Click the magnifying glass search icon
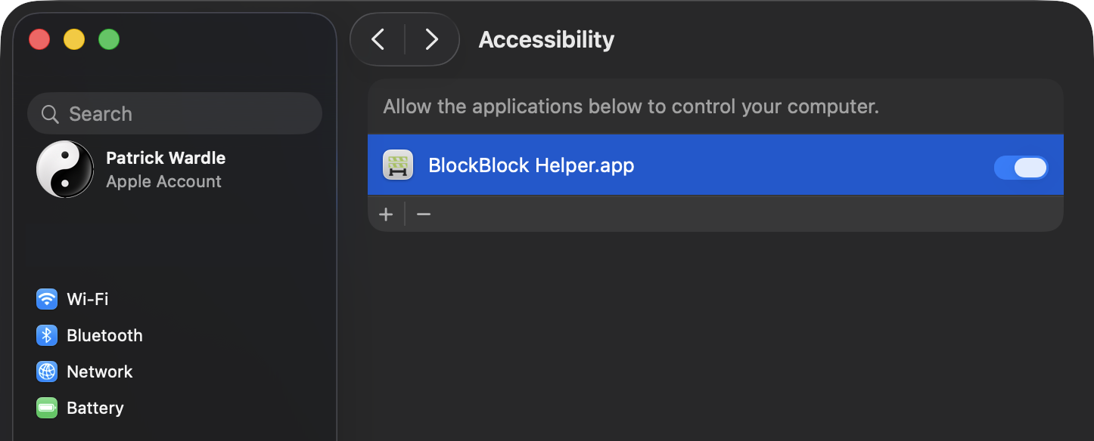This screenshot has height=441, width=1094. pyautogui.click(x=50, y=114)
